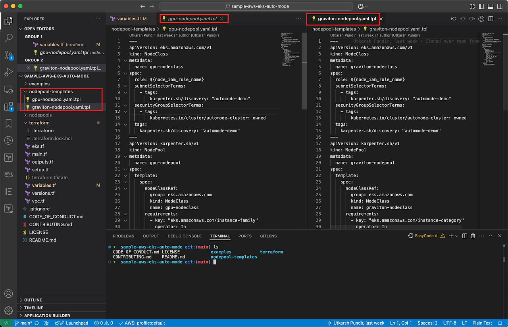Open the Run and Debug view
508x327 pixels.
click(x=8, y=72)
